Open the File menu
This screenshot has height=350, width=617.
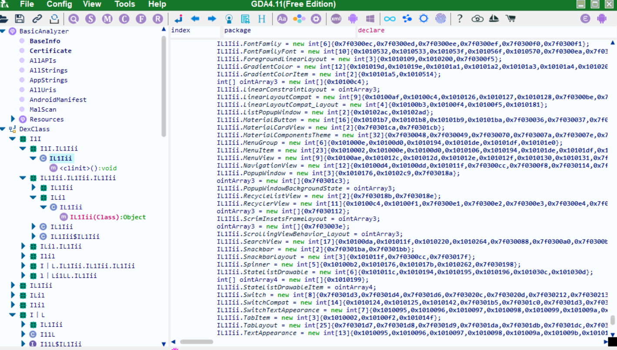(x=27, y=4)
